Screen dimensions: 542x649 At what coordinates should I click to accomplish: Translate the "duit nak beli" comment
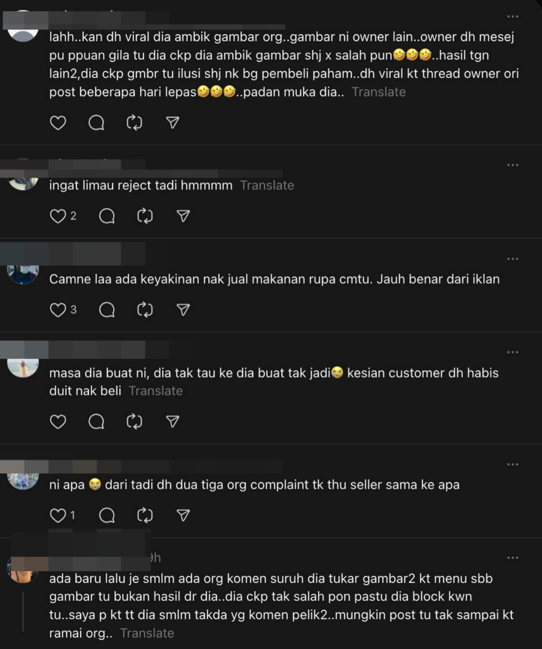[156, 391]
